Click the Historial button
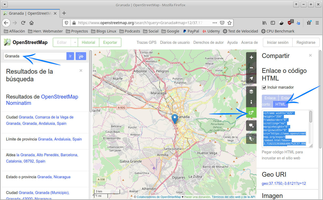This screenshot has height=200, width=323. point(88,42)
